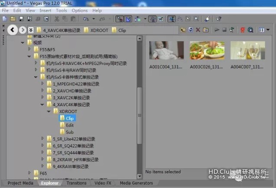Screen dimensions: 276x188
Task: Select the Edit folder under XDROOT
Action: [x=70, y=125]
